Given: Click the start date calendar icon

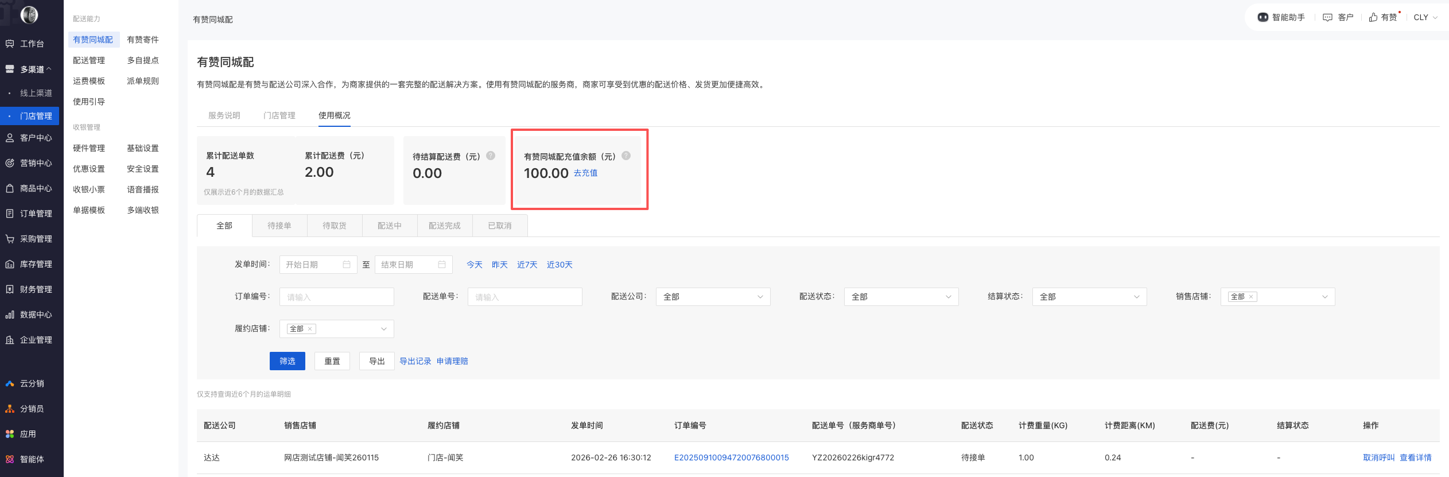Looking at the screenshot, I should tap(347, 265).
